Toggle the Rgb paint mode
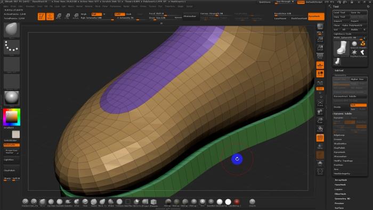The height and width of the screenshot is (210, 373). [96, 14]
